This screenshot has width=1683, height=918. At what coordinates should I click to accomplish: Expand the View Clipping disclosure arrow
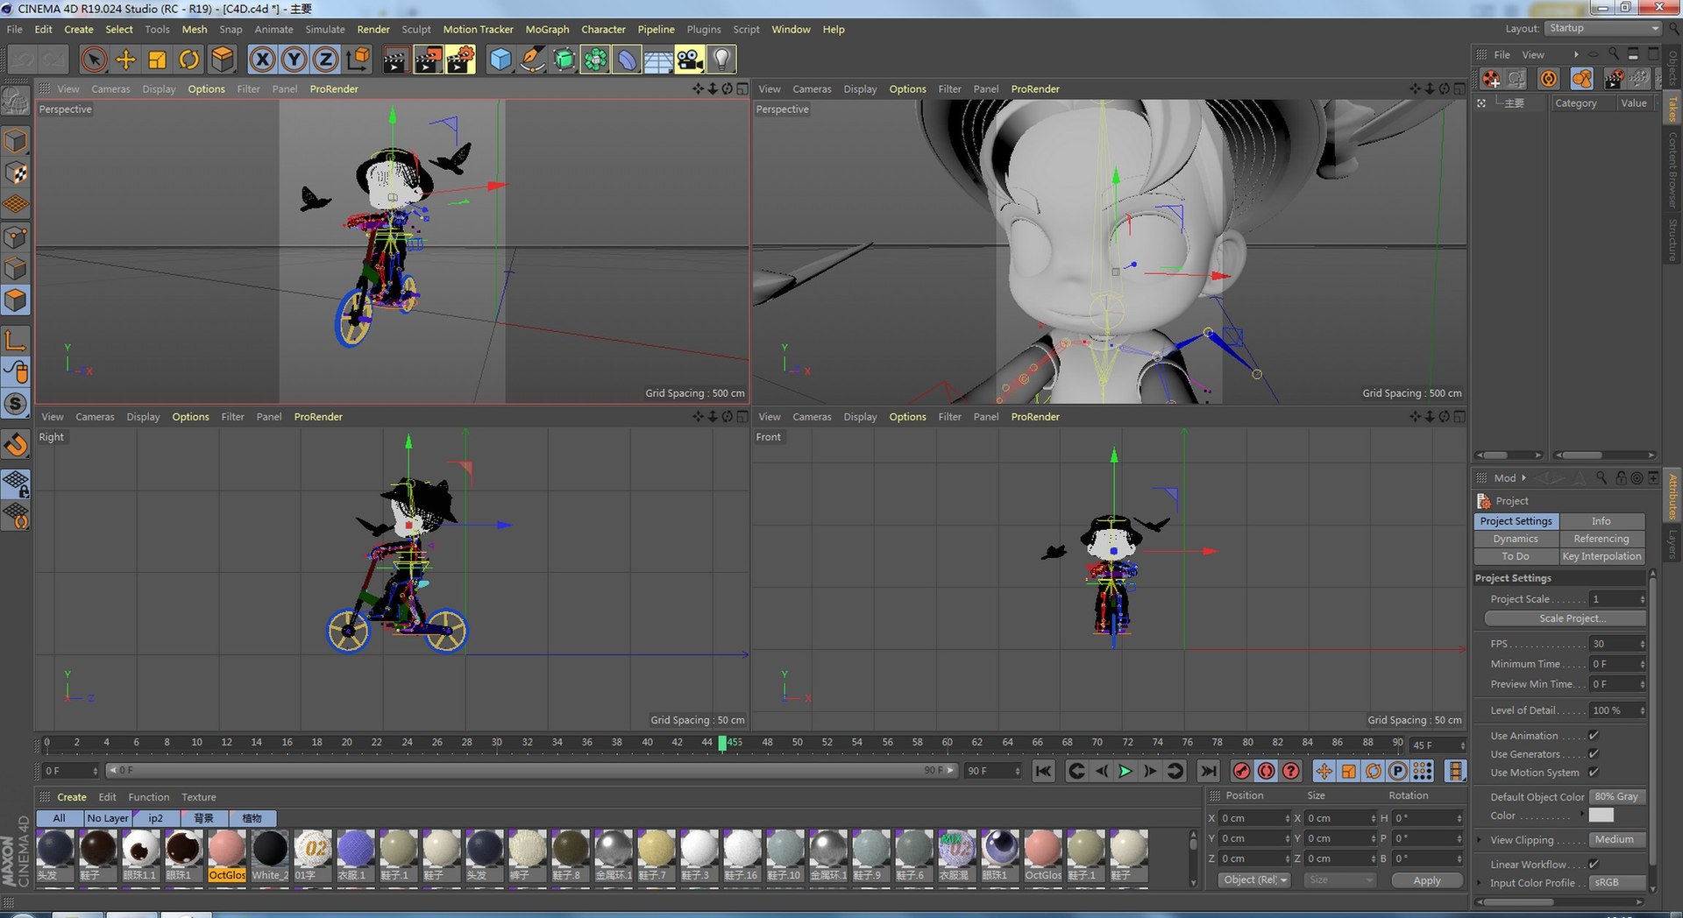point(1481,840)
